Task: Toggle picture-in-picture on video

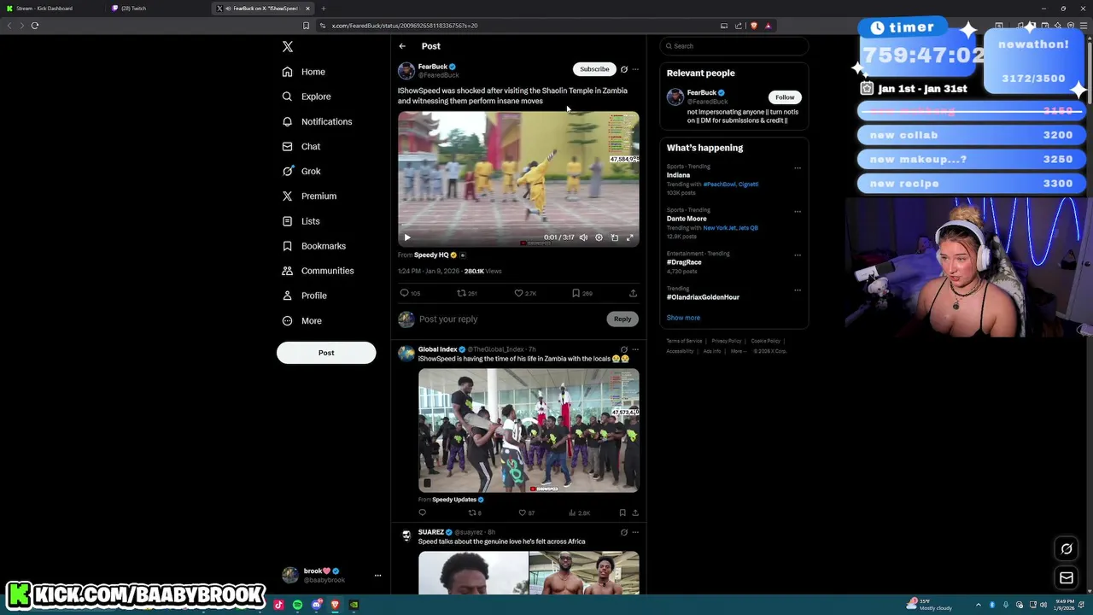Action: (x=614, y=237)
